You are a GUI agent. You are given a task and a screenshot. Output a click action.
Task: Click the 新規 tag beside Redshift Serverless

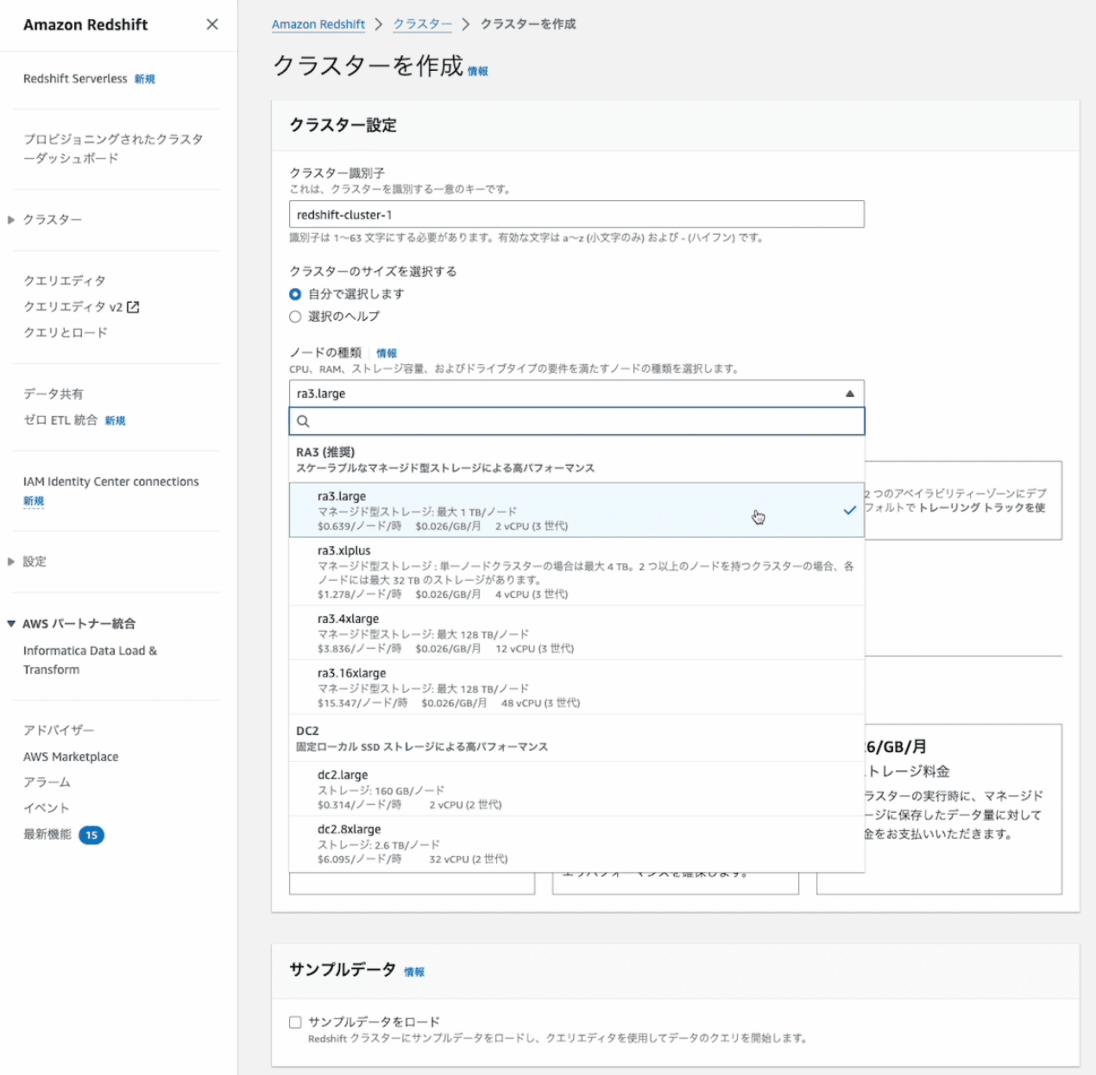[145, 79]
